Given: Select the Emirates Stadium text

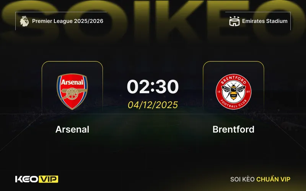Looking at the screenshot, I should point(265,21).
